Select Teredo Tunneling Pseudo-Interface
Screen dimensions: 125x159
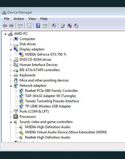[x=52, y=101]
